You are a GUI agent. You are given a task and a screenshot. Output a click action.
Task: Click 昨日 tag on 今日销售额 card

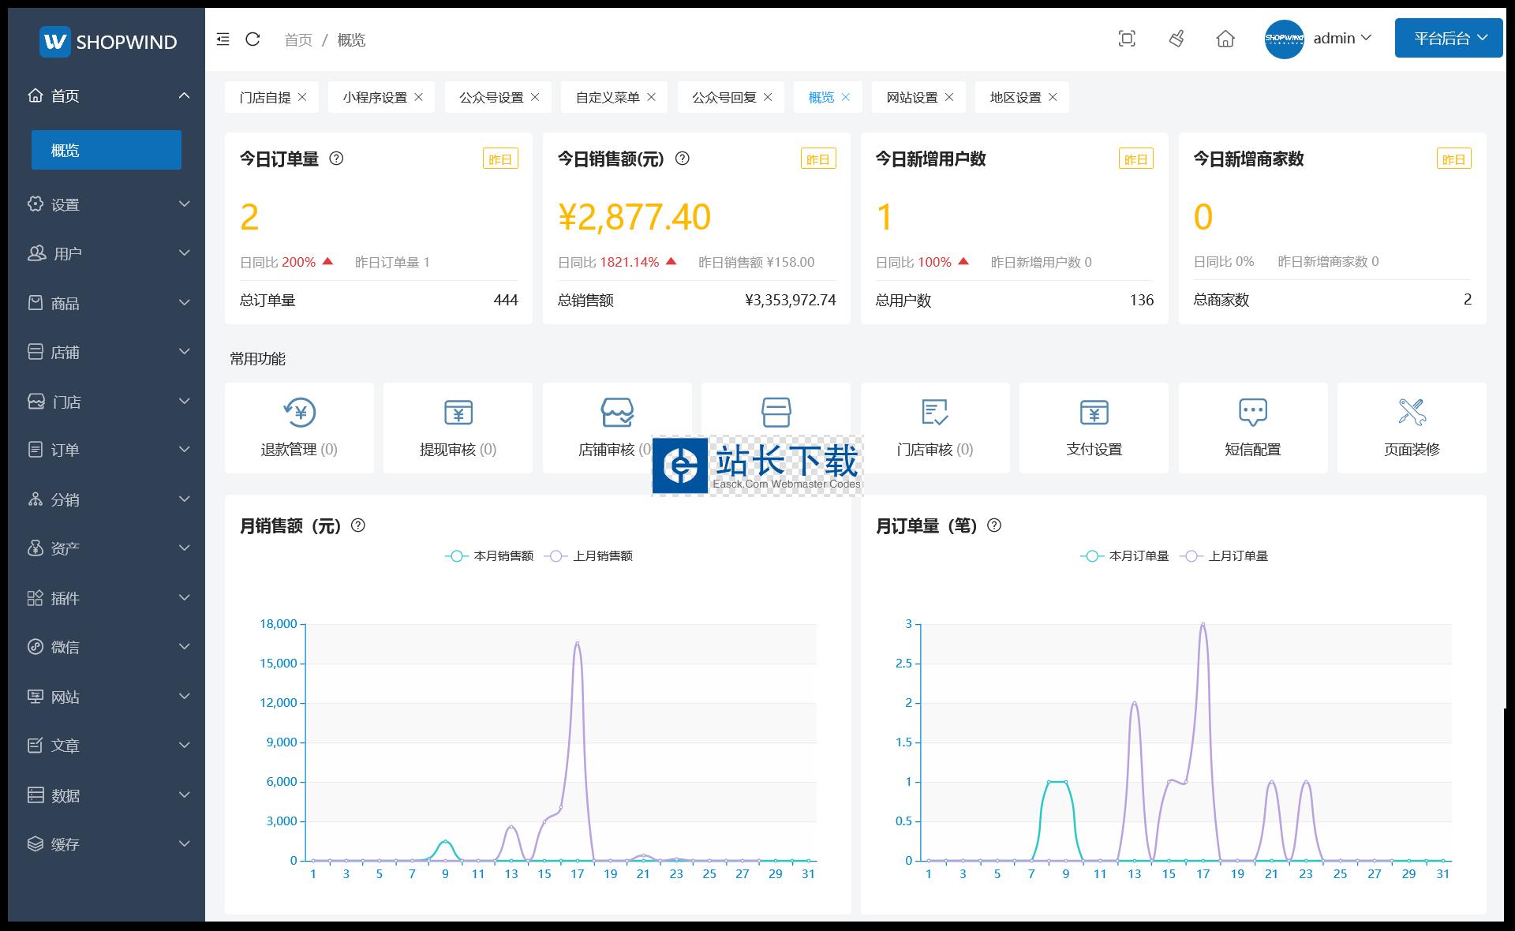tap(817, 159)
